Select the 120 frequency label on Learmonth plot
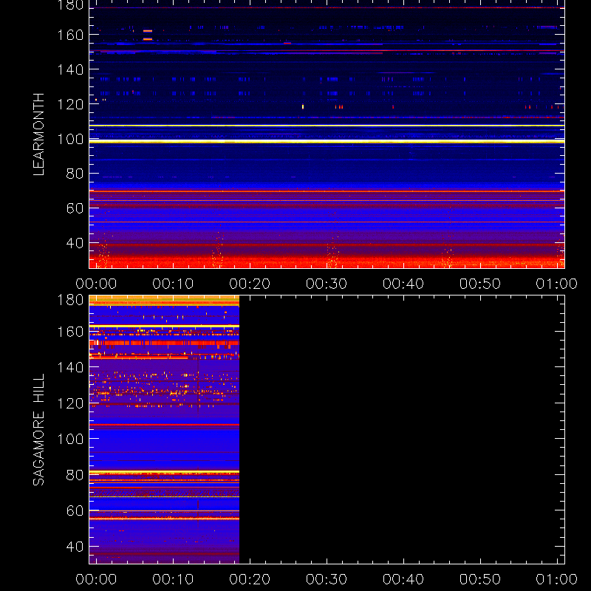 coord(70,104)
